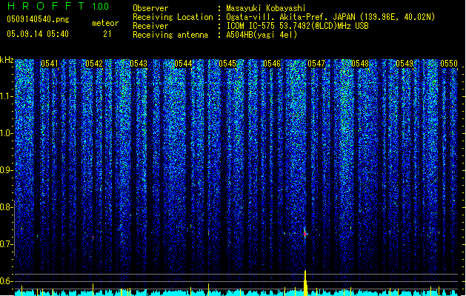Click the tall yellow signal peak near 0547
Viewport: 466px width, 296px height.
[x=305, y=283]
